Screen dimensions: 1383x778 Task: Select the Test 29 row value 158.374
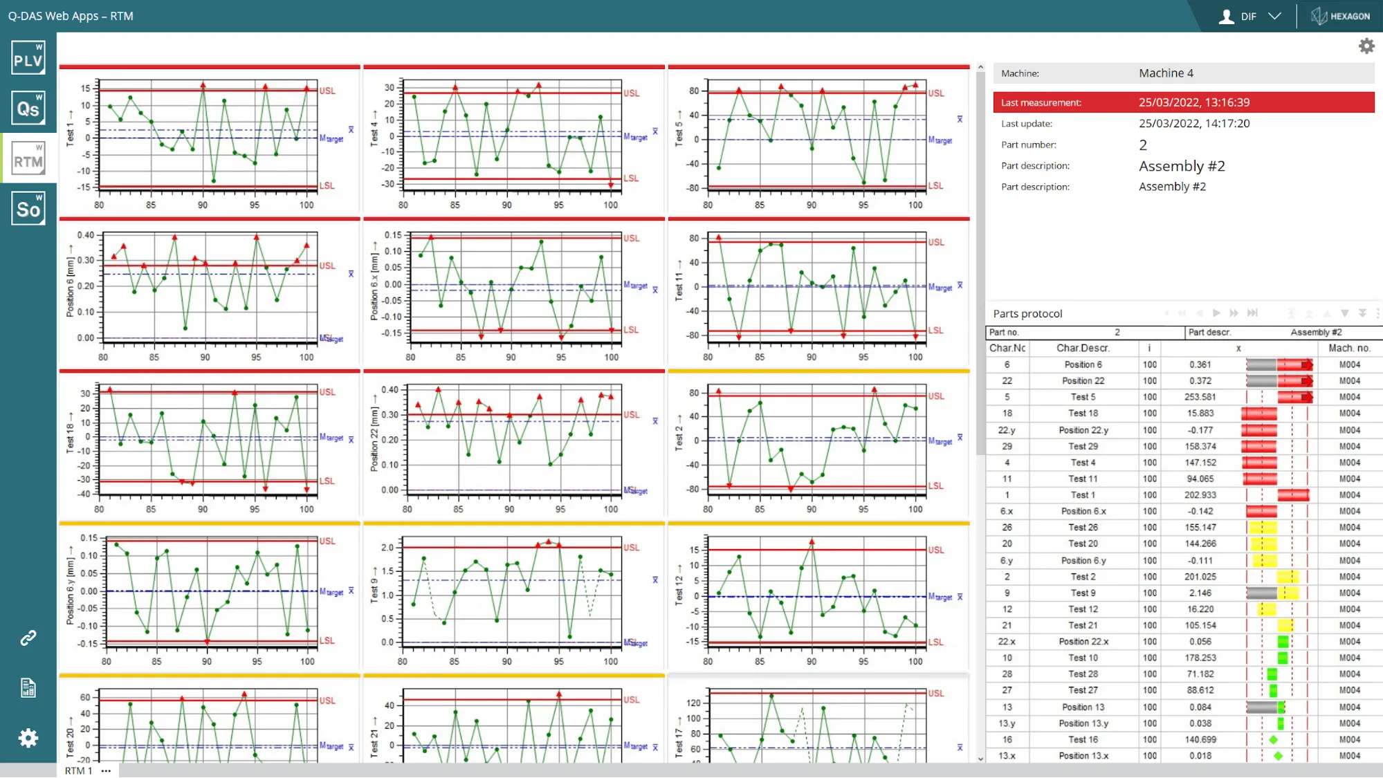point(1200,446)
